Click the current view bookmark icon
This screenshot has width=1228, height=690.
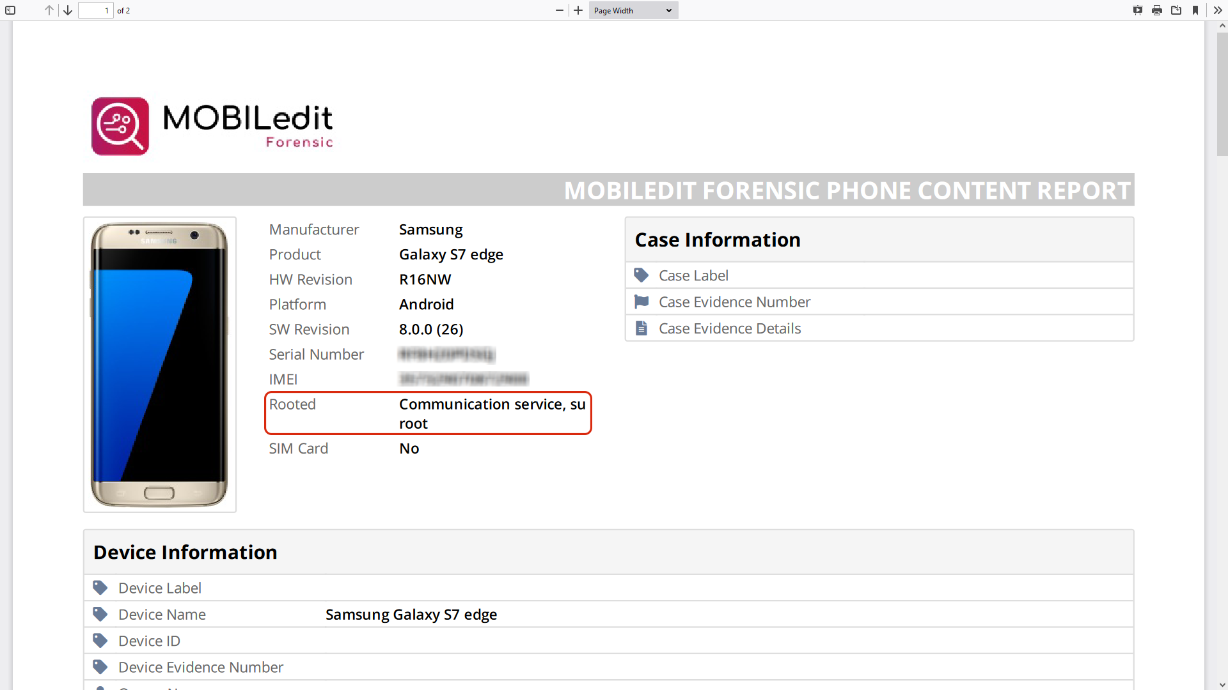1196,10
